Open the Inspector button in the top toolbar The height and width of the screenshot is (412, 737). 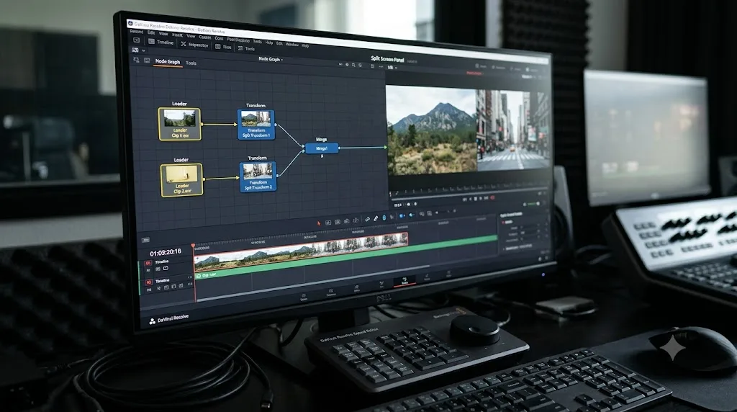(x=194, y=45)
